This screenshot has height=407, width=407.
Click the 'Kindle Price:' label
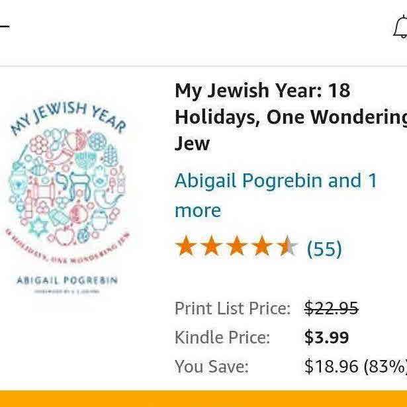[222, 337]
